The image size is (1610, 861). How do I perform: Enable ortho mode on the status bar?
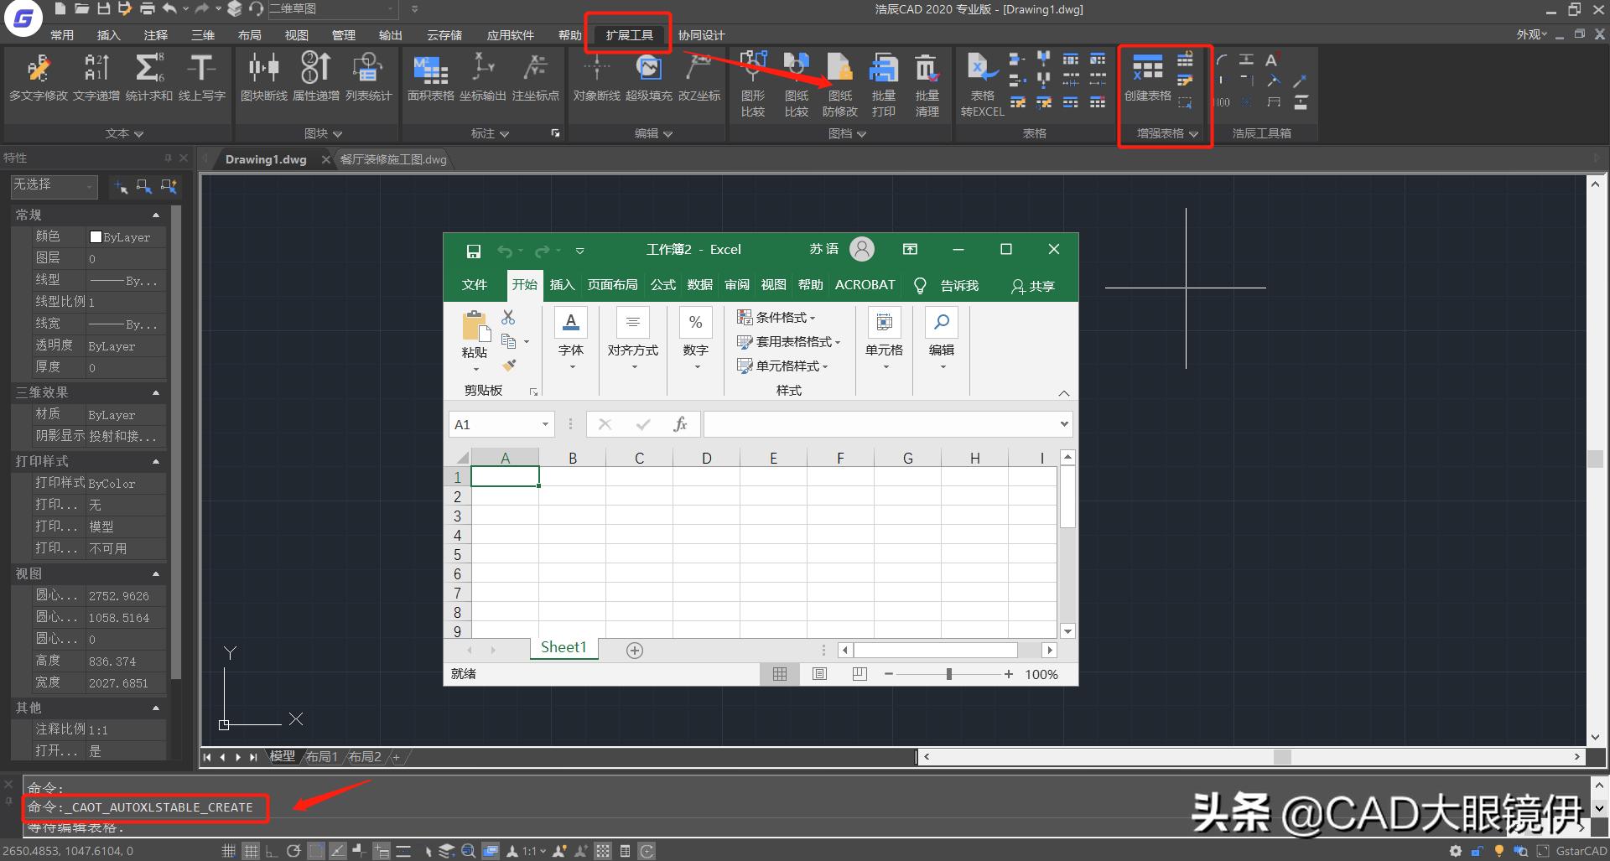point(272,850)
